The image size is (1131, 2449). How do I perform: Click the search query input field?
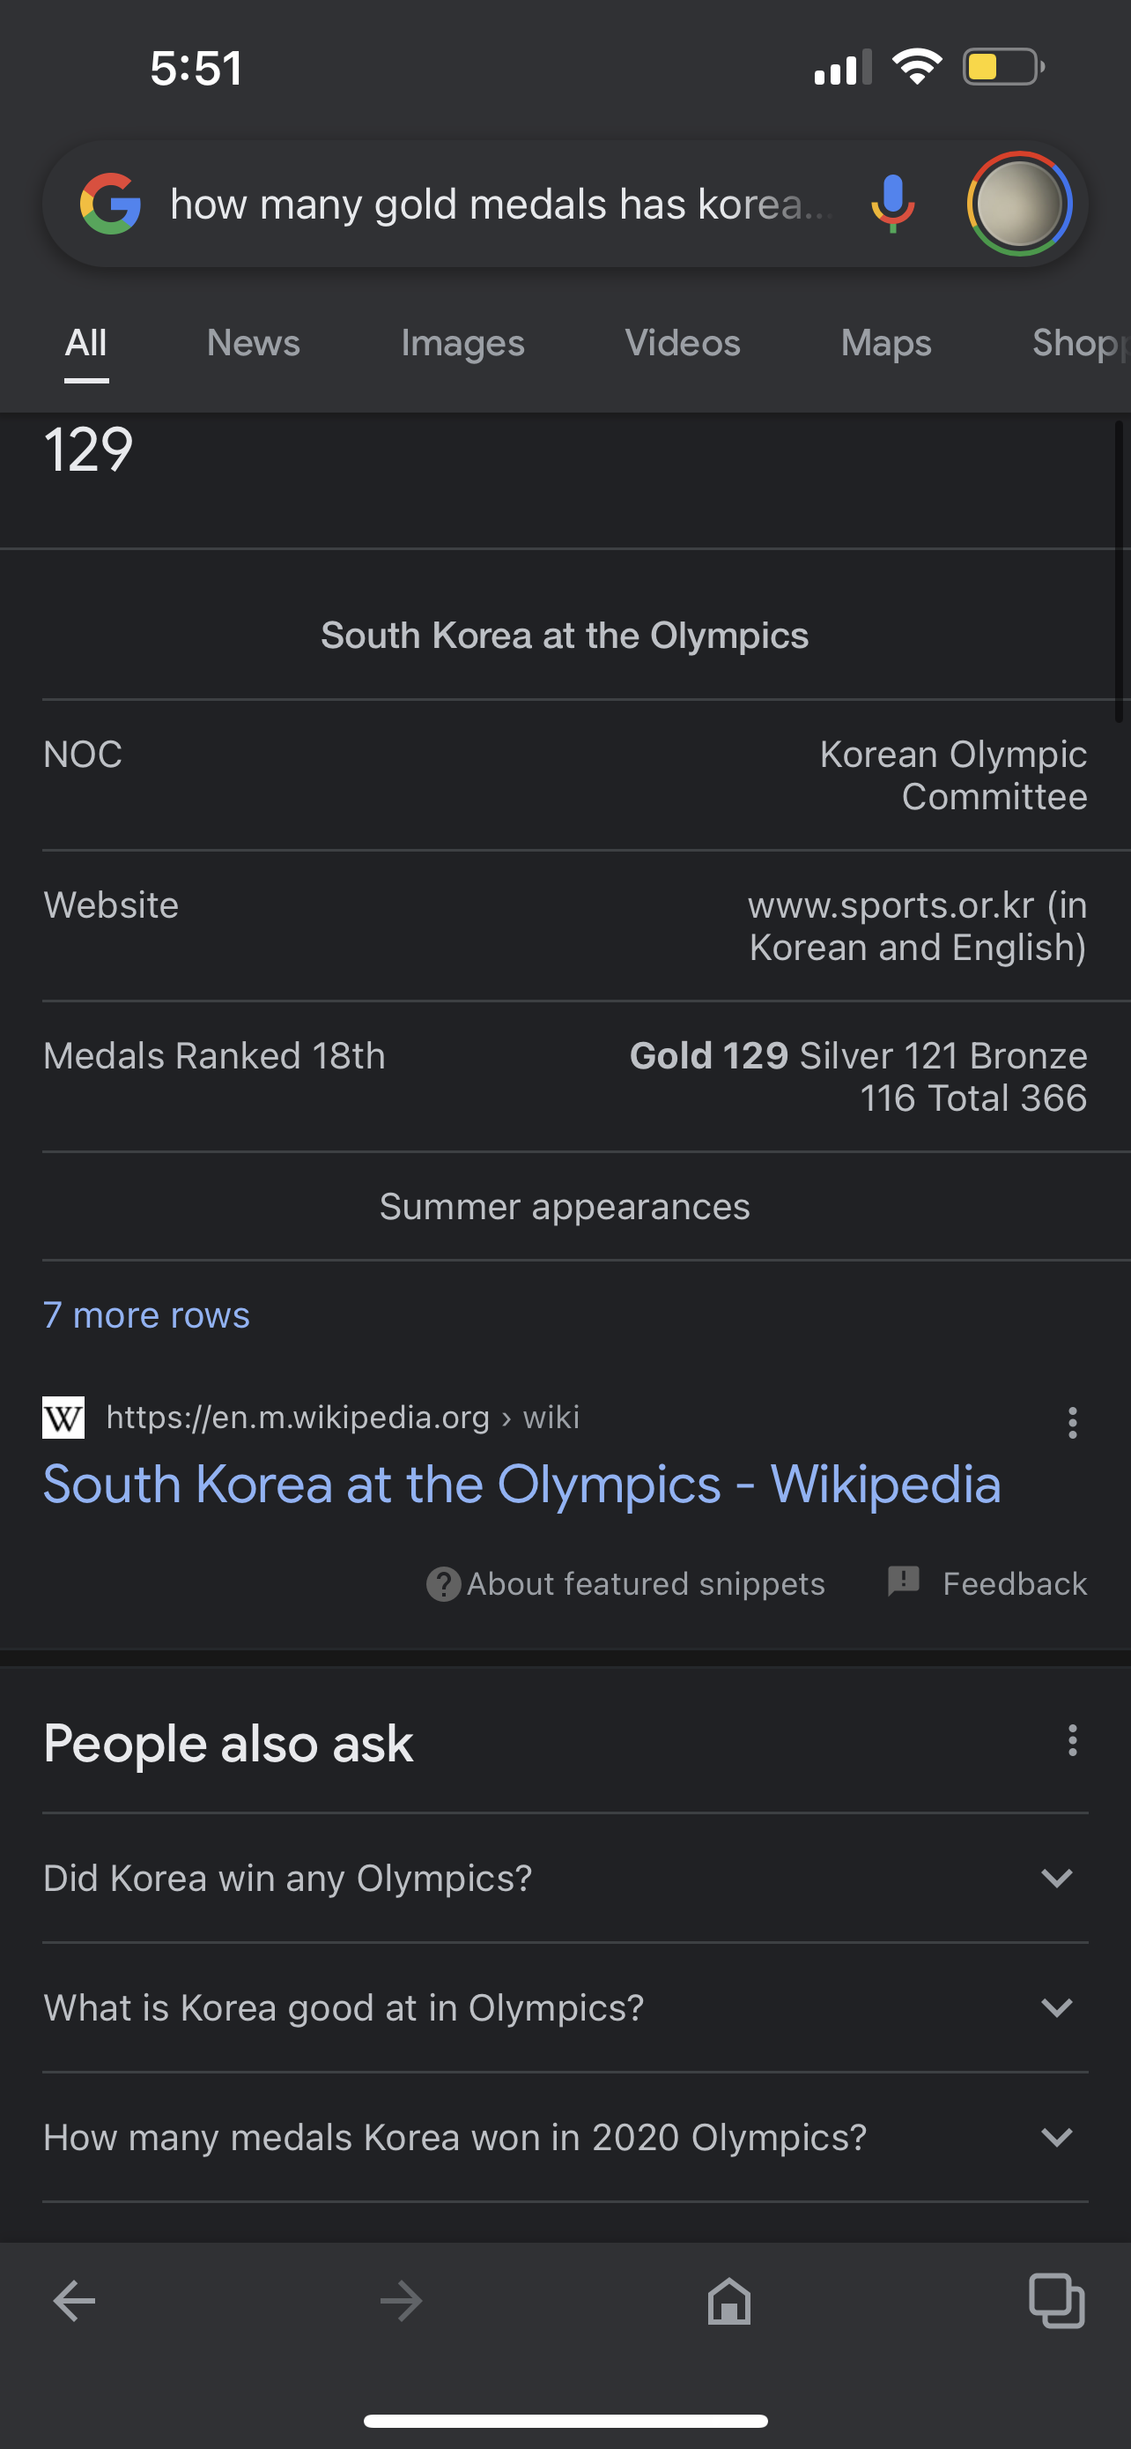click(x=503, y=204)
